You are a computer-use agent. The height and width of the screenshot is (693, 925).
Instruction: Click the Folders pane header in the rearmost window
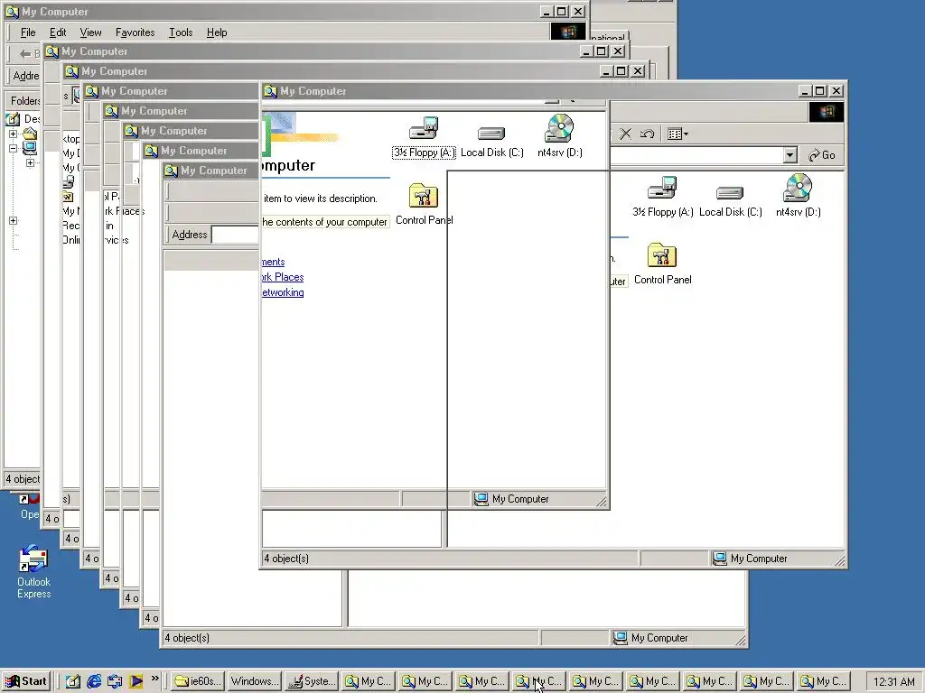24,101
